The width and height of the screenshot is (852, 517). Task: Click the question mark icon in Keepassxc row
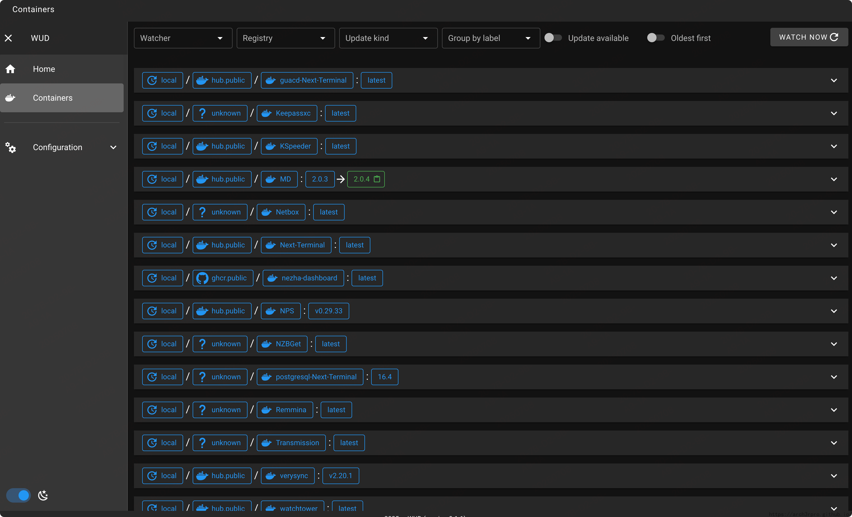202,113
